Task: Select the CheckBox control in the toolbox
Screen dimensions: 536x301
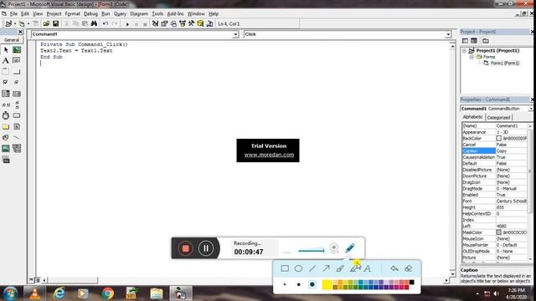Action: point(6,83)
